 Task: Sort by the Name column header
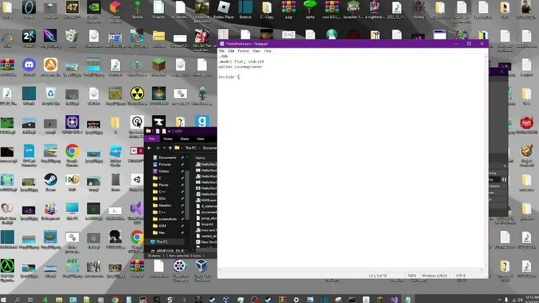(x=200, y=158)
